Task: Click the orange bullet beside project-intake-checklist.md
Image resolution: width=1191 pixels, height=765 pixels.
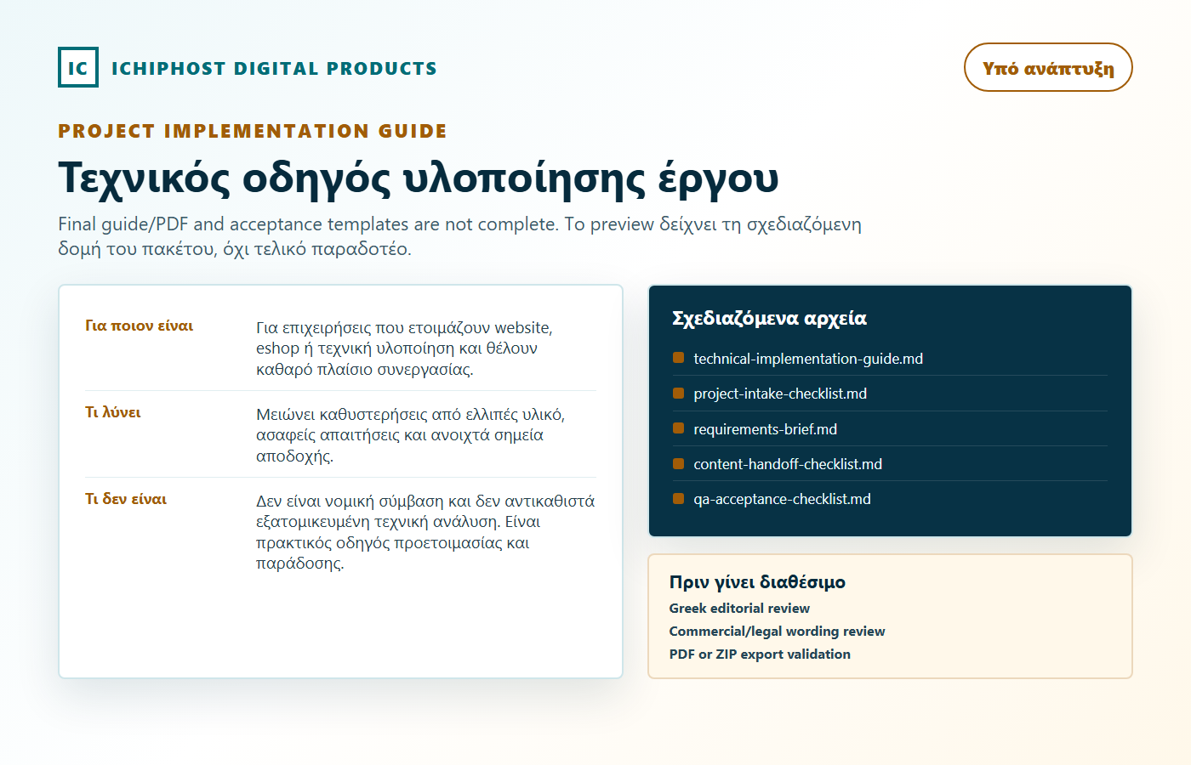Action: 678,393
